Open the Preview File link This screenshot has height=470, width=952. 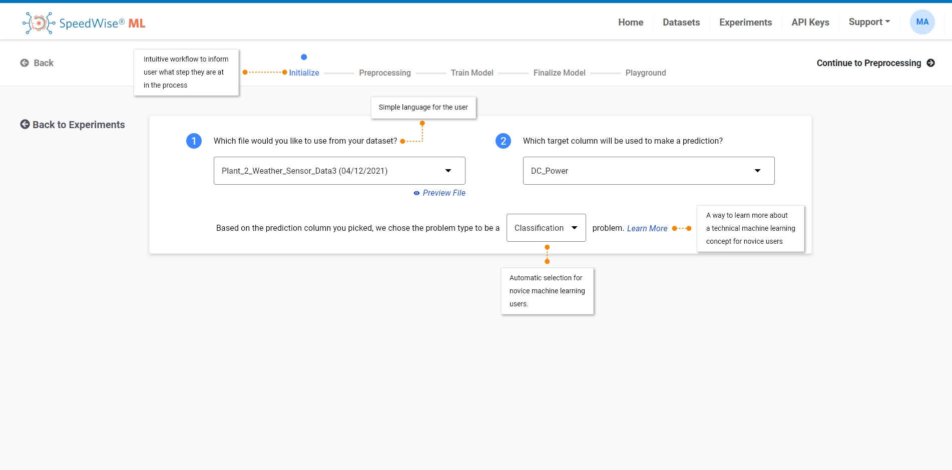[x=443, y=193]
